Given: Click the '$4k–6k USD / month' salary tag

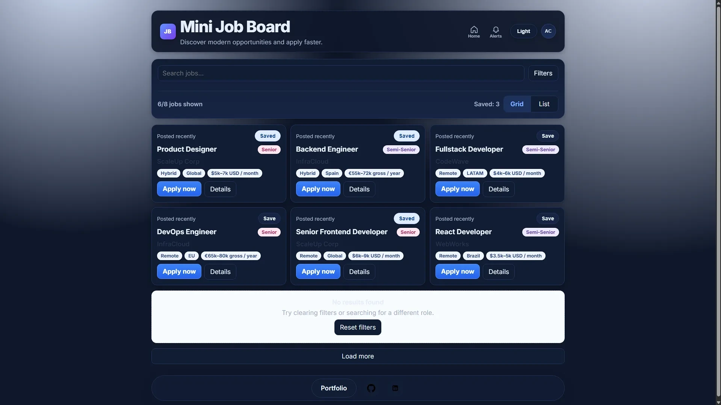Looking at the screenshot, I should tap(517, 173).
